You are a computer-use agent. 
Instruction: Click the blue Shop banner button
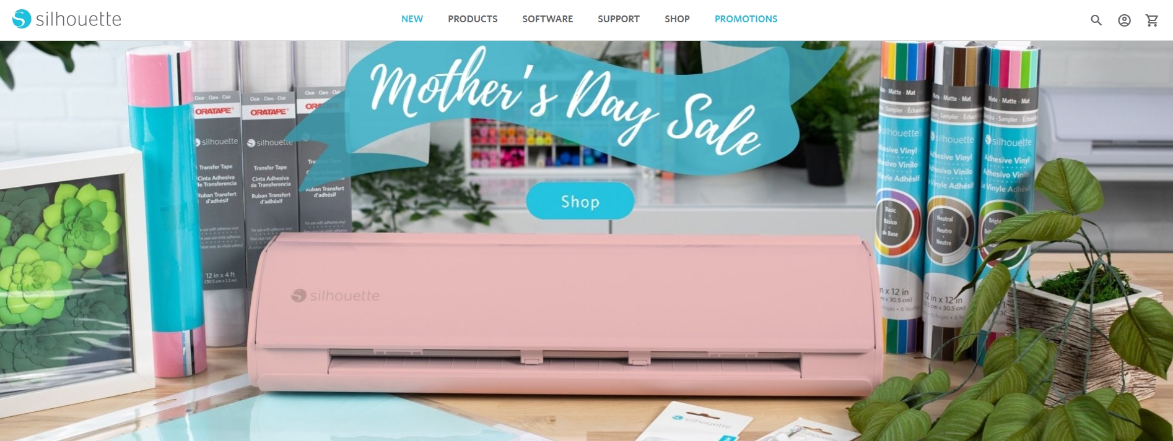click(x=580, y=201)
